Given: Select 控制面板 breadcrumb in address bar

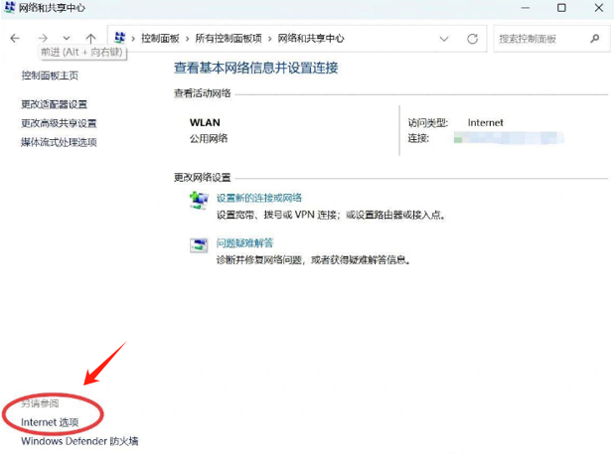Looking at the screenshot, I should [x=160, y=39].
